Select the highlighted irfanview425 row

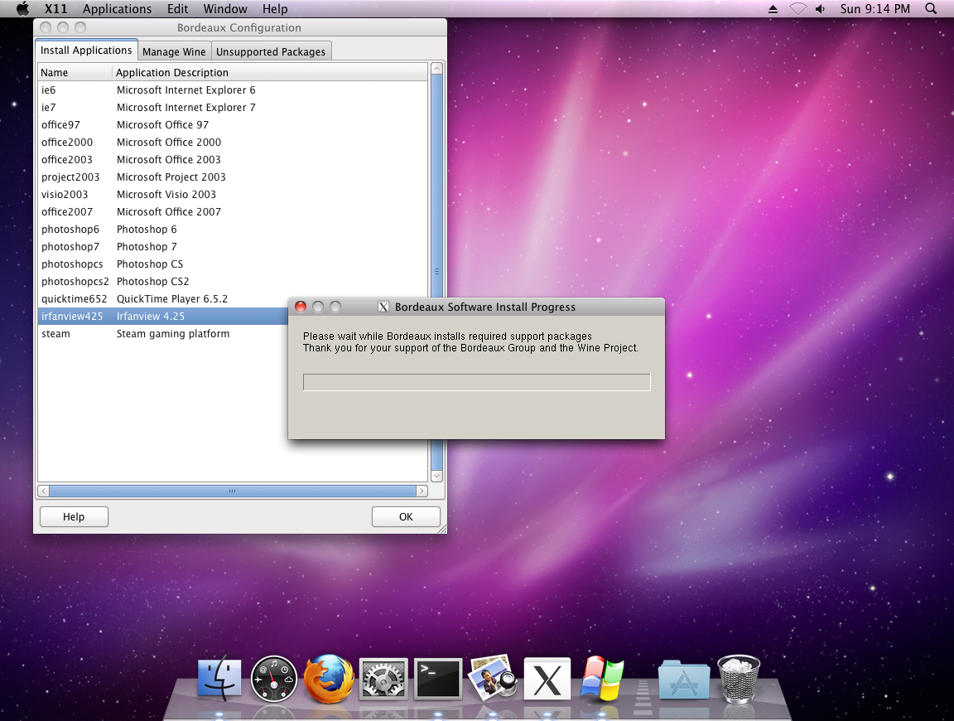(x=162, y=316)
